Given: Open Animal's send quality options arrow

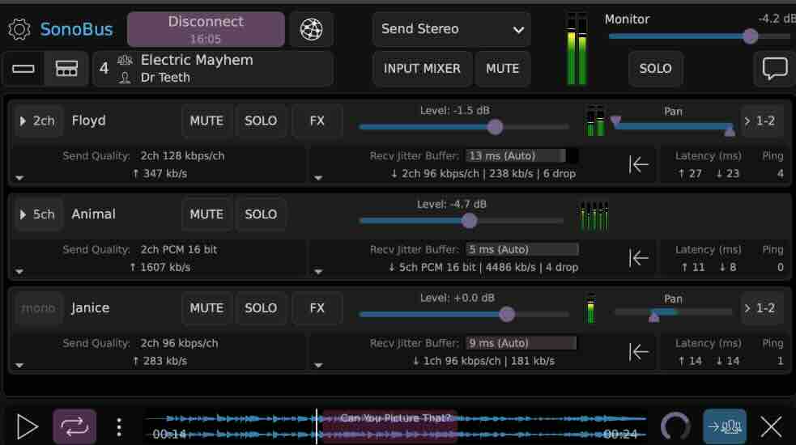Looking at the screenshot, I should point(19,272).
